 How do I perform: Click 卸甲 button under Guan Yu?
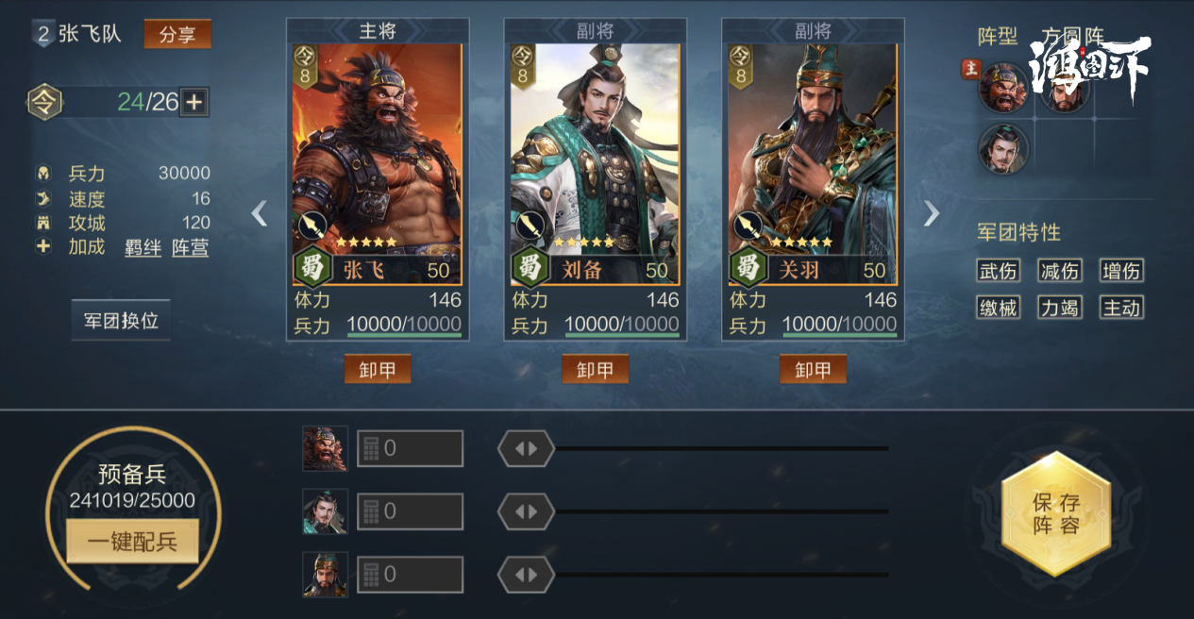[813, 369]
